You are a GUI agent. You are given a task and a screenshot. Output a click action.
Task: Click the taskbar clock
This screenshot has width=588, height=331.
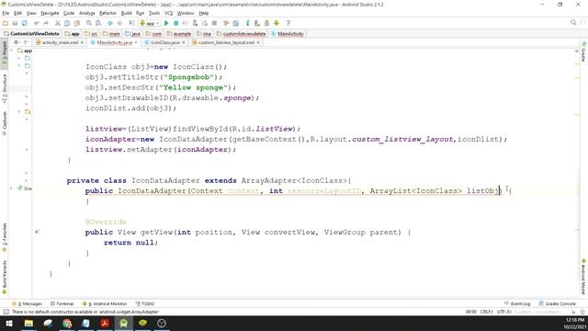574,324
